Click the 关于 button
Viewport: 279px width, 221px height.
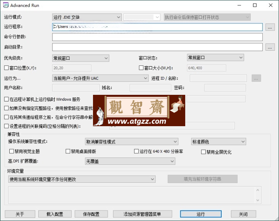20,214
